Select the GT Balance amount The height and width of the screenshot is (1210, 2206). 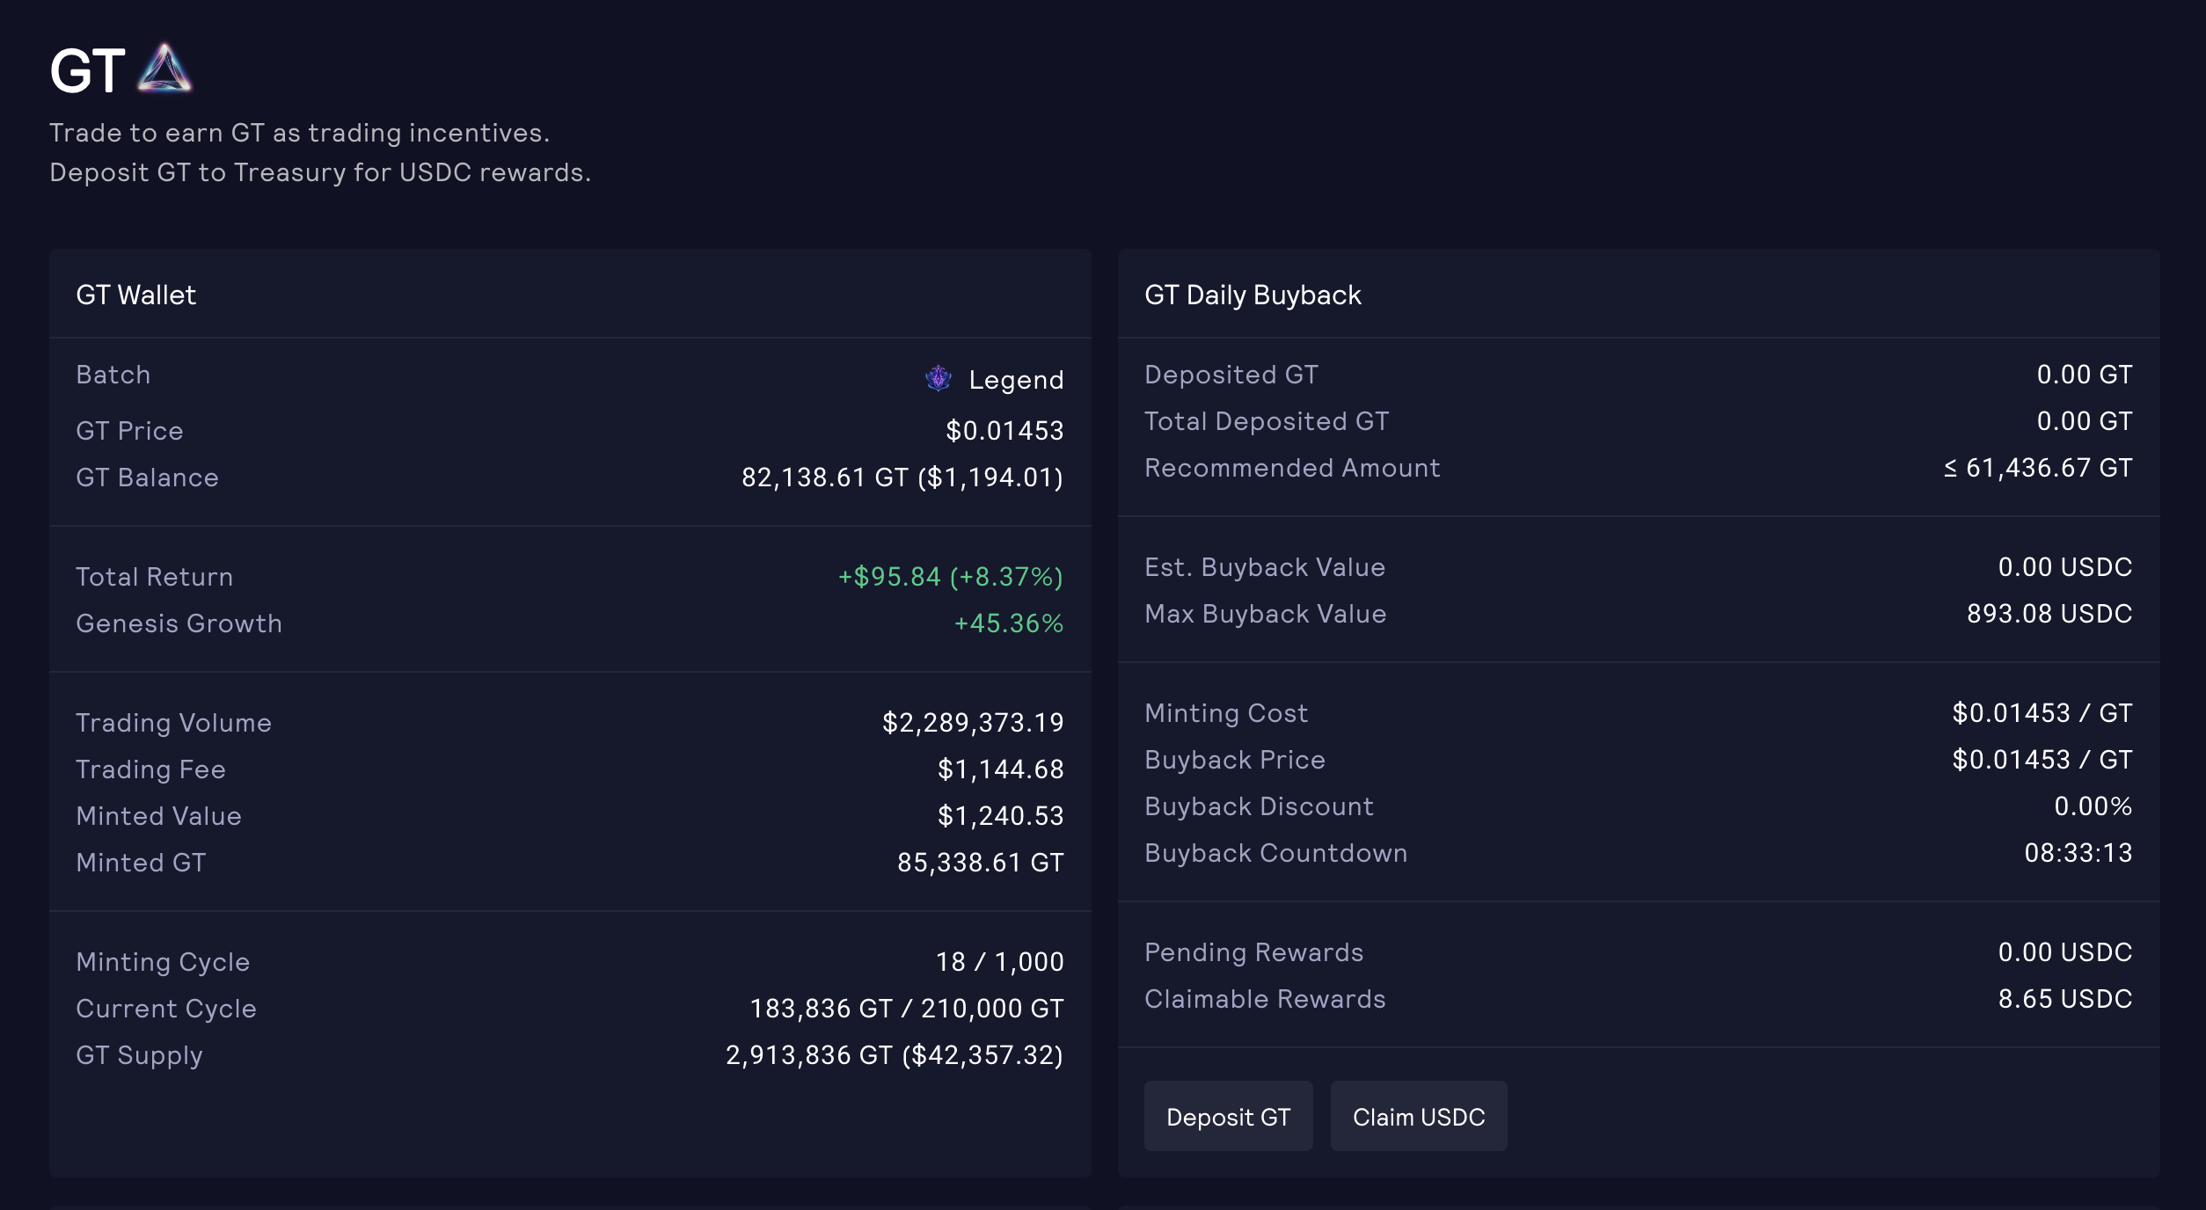(901, 477)
